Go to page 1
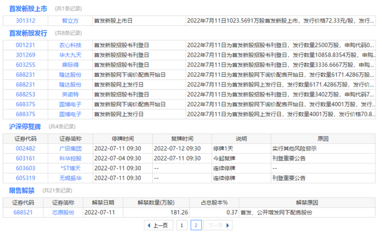382x232 pixels. point(181,225)
